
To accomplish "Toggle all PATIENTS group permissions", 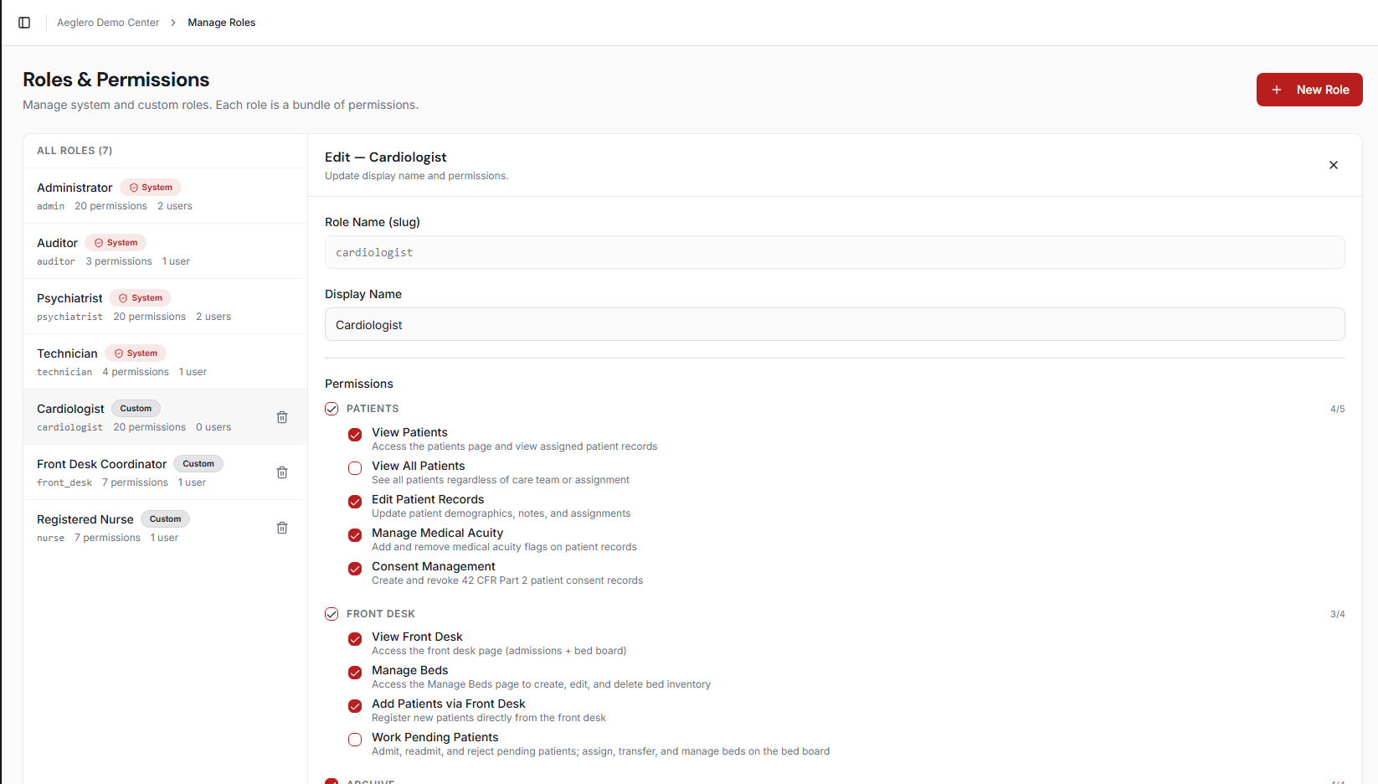I will [332, 409].
